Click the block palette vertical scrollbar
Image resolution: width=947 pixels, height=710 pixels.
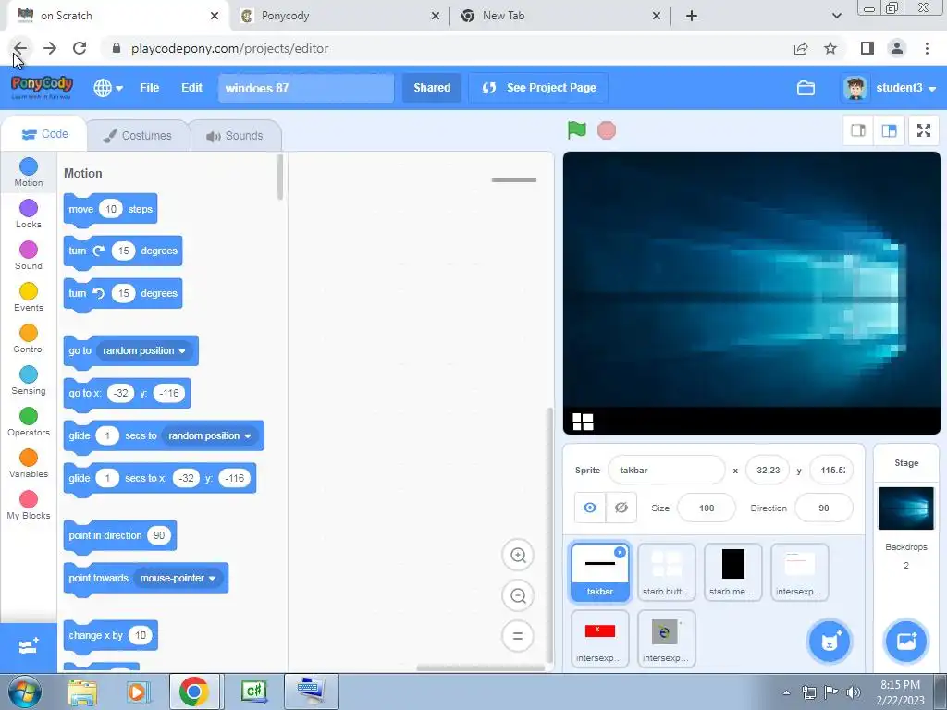(x=279, y=177)
